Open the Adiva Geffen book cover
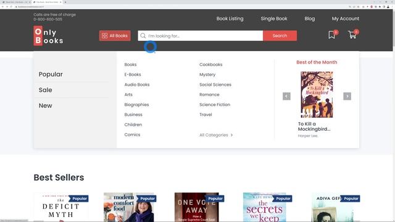The height and width of the screenshot is (222, 395). 333,207
